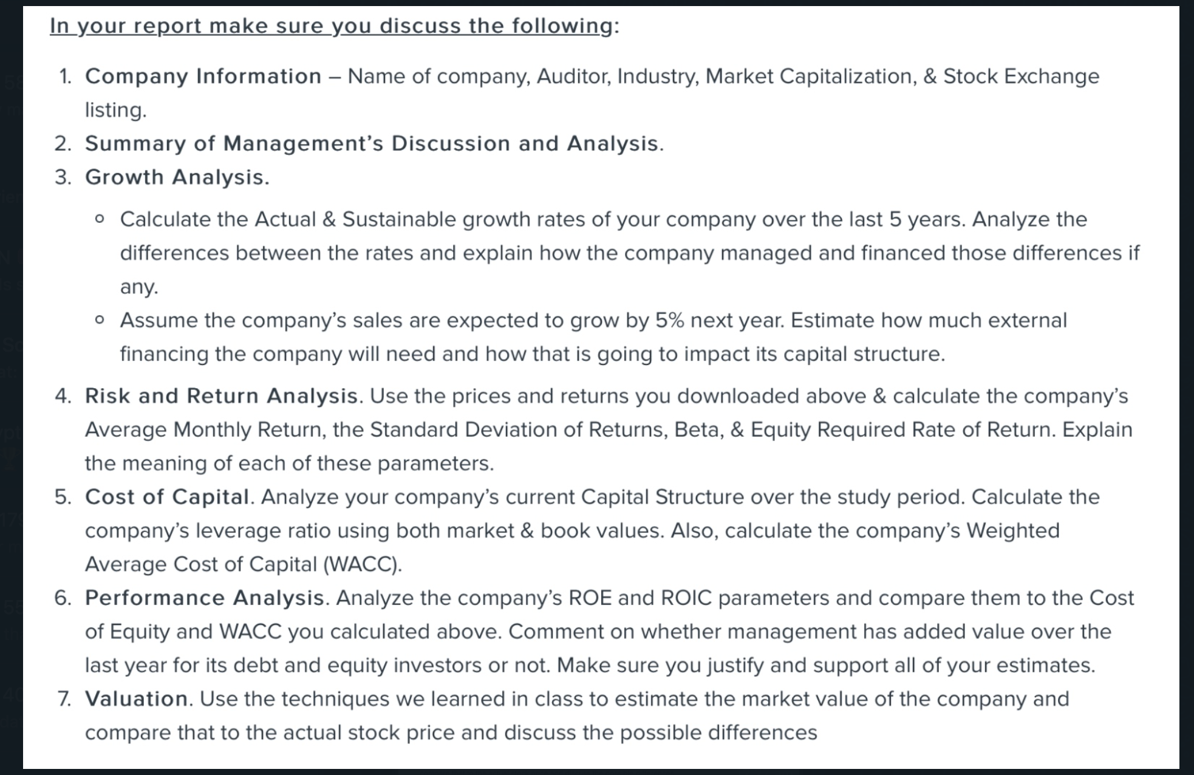Click the bold 'Risk and Return Analysis' text
Viewport: 1194px width, 775px height.
pos(221,396)
